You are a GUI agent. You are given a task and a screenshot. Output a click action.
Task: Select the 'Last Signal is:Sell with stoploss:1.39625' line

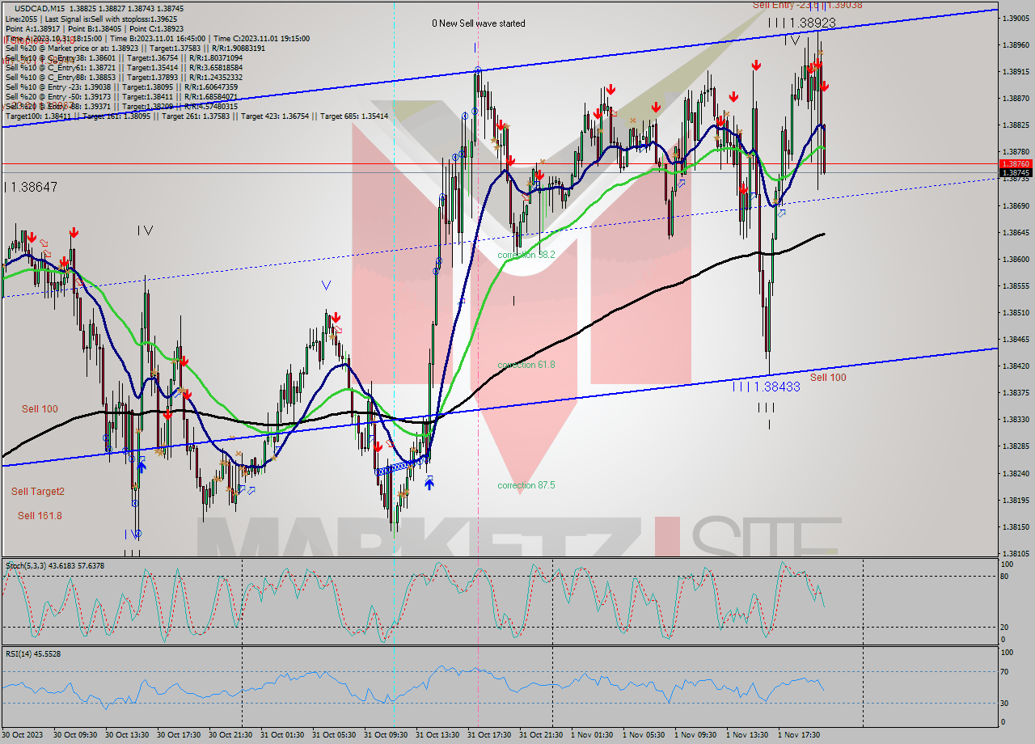tap(91, 19)
